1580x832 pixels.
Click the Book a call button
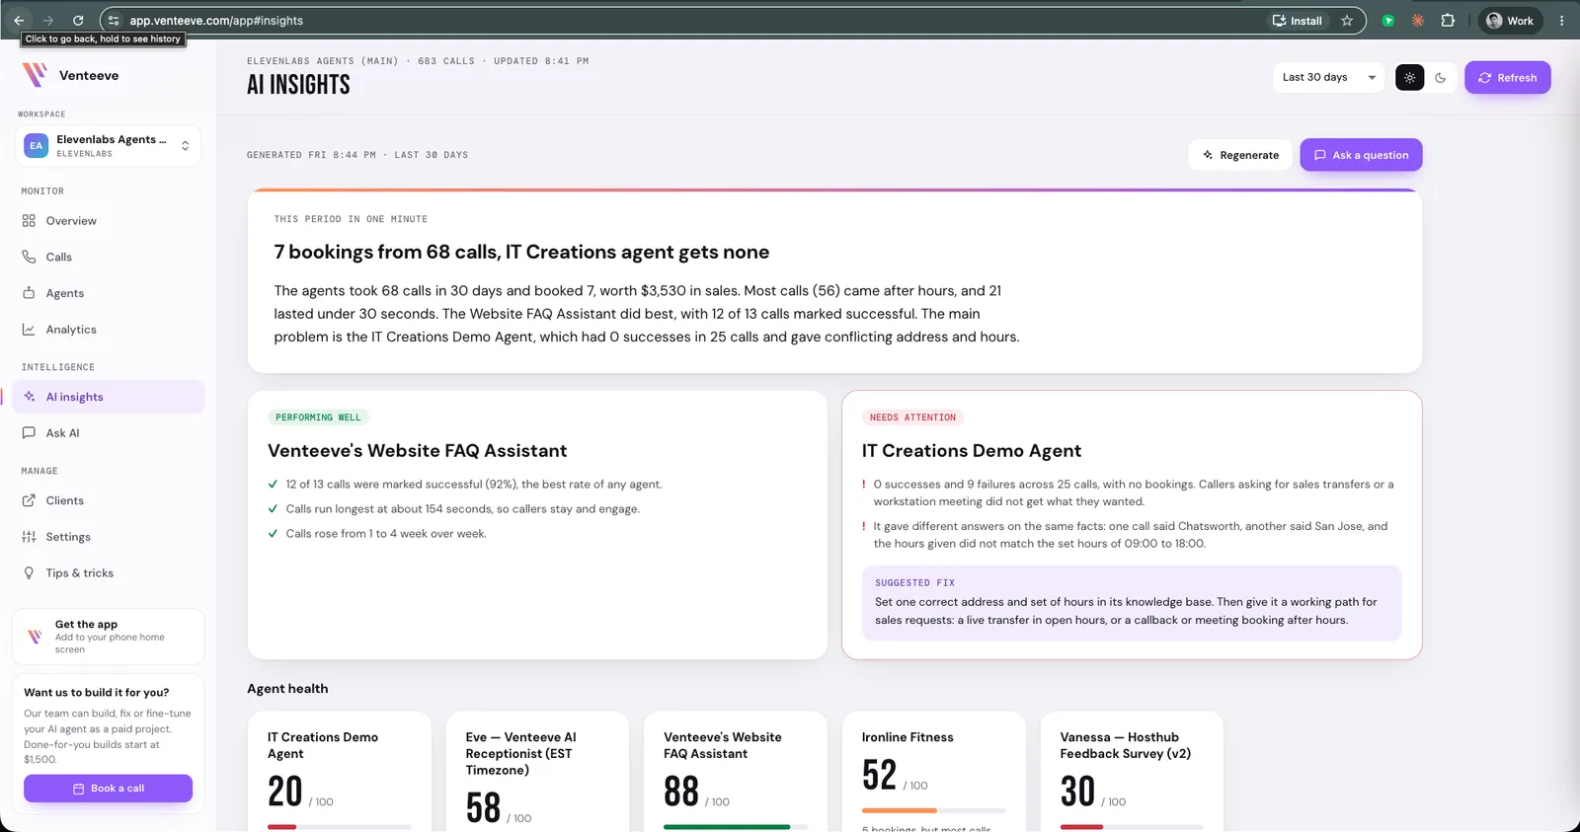109,789
